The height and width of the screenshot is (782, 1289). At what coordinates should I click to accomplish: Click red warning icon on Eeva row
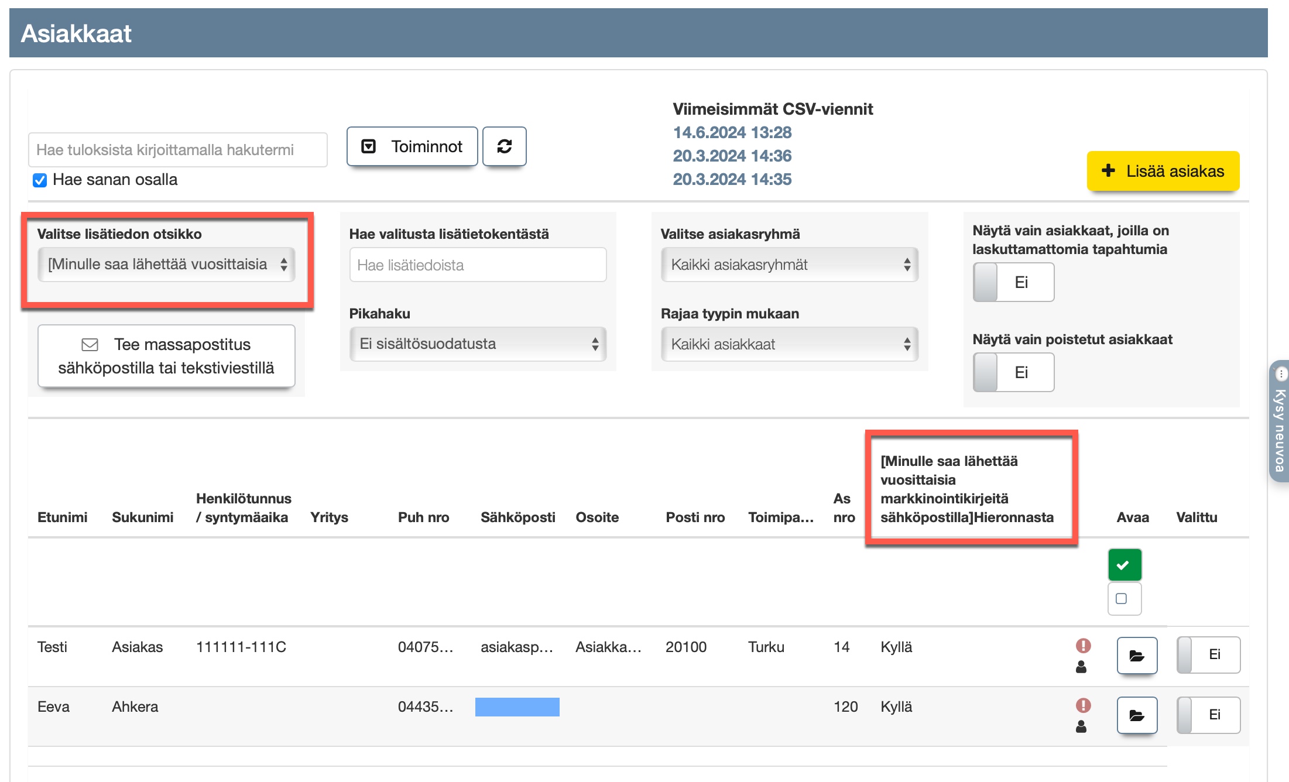[1083, 705]
